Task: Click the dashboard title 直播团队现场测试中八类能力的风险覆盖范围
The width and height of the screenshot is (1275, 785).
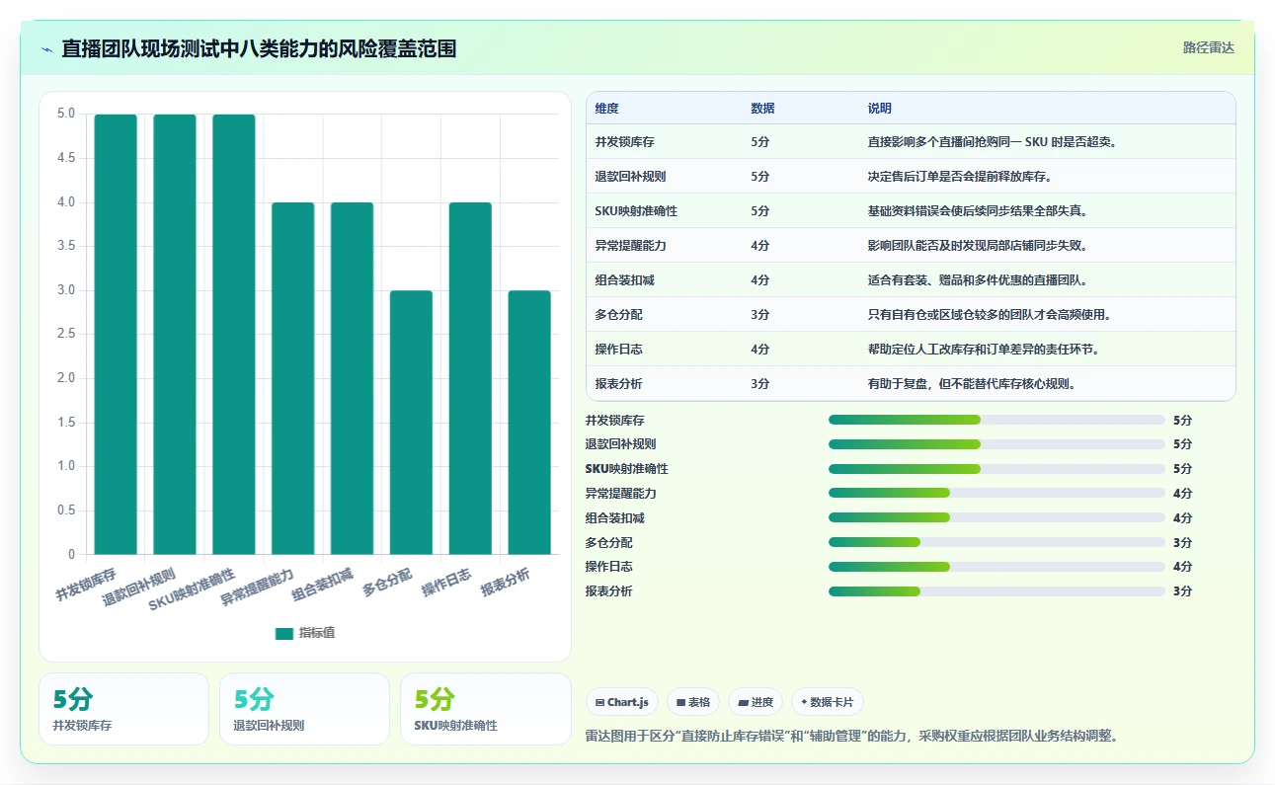Action: click(x=259, y=48)
